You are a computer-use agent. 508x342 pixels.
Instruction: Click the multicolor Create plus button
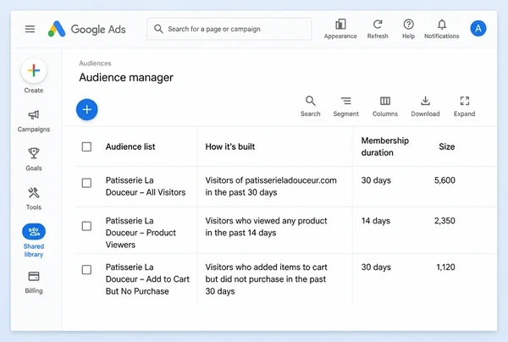(34, 70)
